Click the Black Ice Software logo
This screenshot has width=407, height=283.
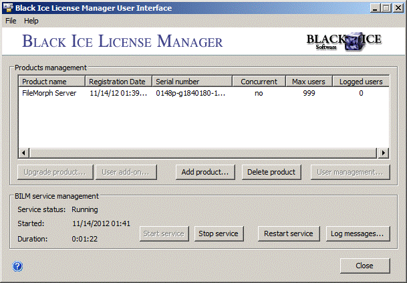coord(344,41)
